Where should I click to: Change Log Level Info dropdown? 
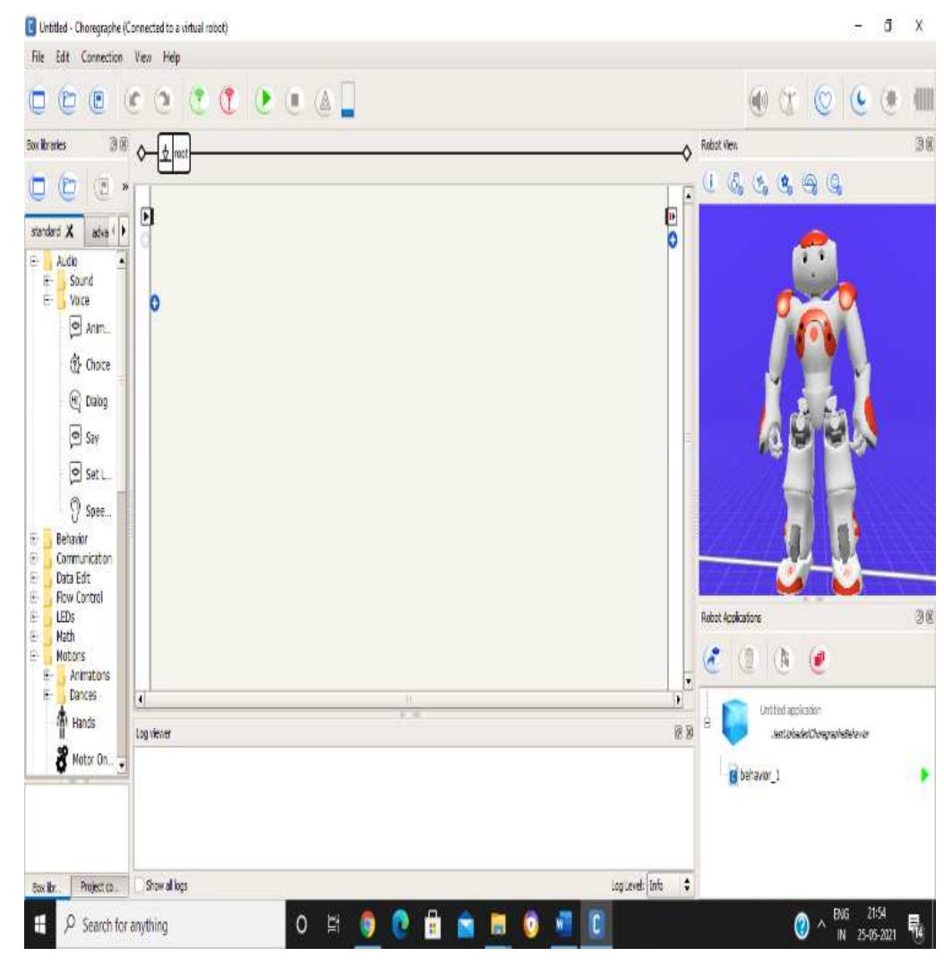coord(671,885)
